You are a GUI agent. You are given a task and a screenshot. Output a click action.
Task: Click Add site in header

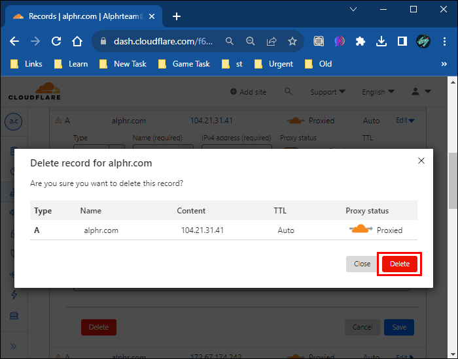pyautogui.click(x=248, y=92)
